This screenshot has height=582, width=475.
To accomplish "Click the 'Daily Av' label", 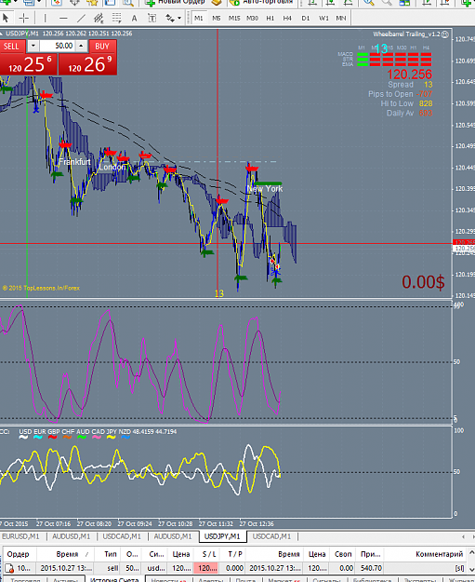I will (400, 114).
